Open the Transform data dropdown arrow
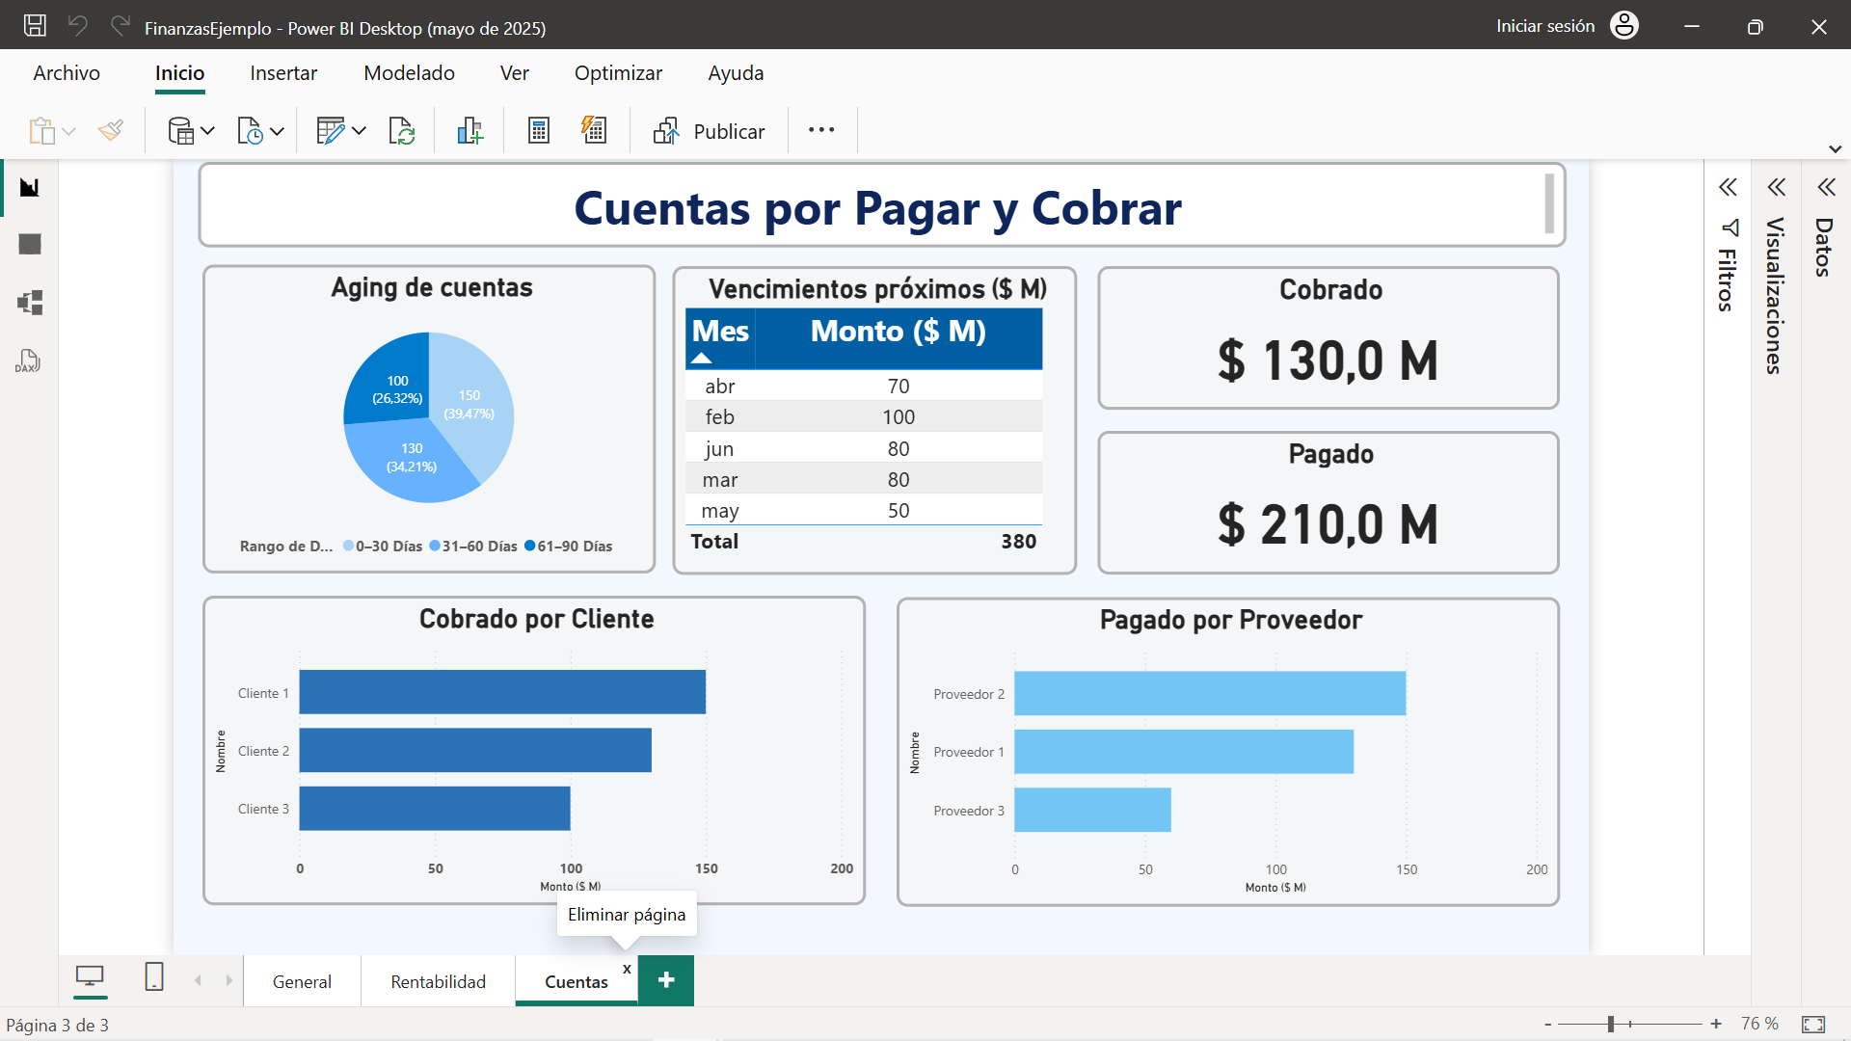 pyautogui.click(x=359, y=131)
